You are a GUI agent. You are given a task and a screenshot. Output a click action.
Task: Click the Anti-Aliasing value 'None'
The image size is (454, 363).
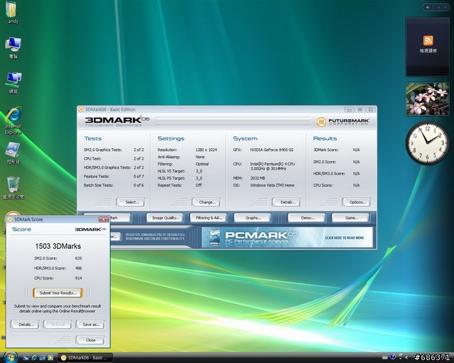(x=200, y=157)
